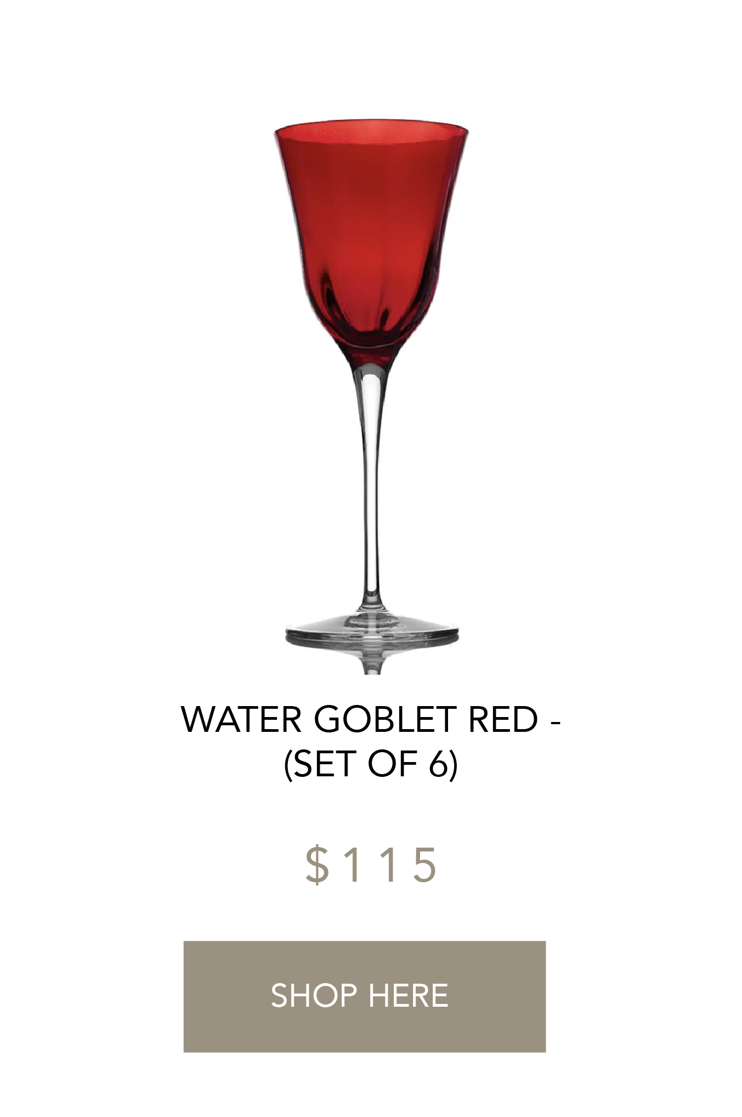The width and height of the screenshot is (742, 1117).
Task: Click the reflection beneath the goblet base
Action: 372,661
